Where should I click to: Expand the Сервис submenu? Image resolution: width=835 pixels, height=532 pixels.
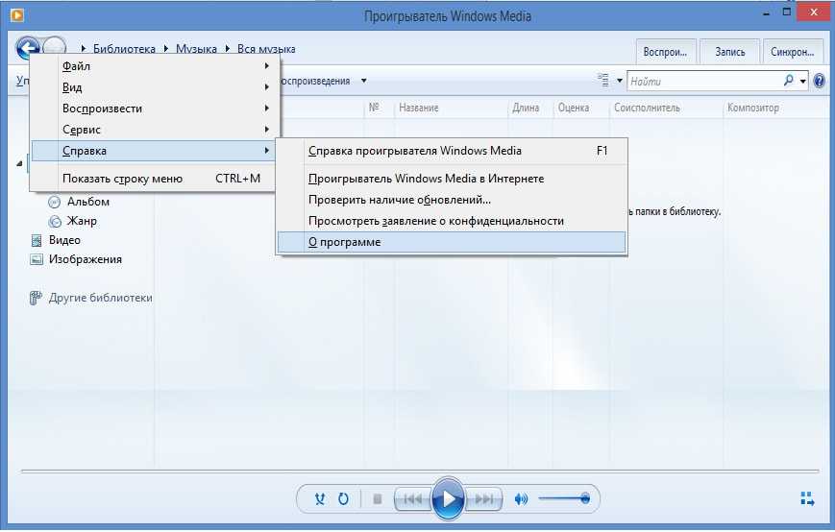154,129
